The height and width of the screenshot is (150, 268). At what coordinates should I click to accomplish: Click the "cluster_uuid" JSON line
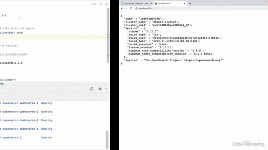[158, 25]
